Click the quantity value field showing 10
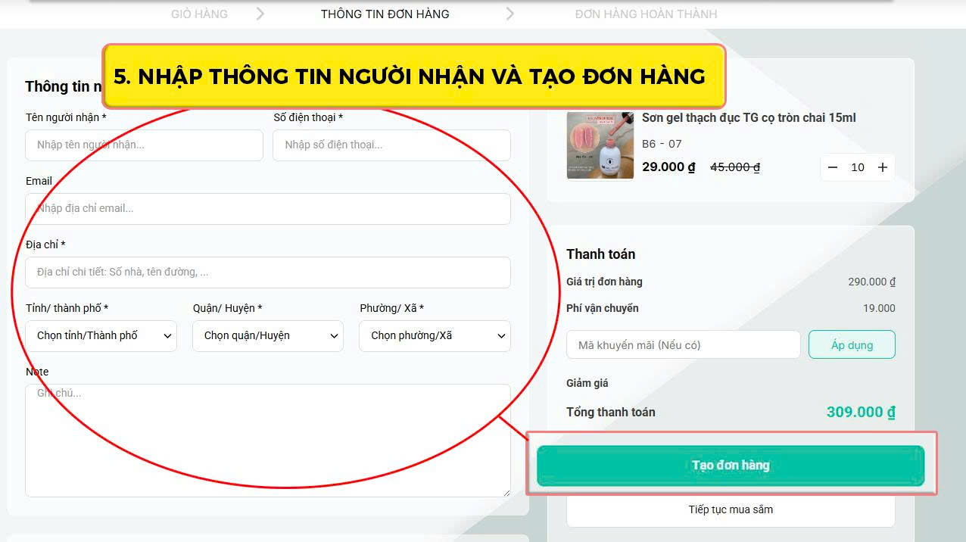Image resolution: width=966 pixels, height=542 pixels. 858,167
